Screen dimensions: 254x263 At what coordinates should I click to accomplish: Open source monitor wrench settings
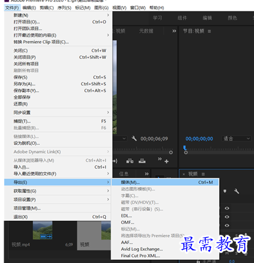point(134,138)
